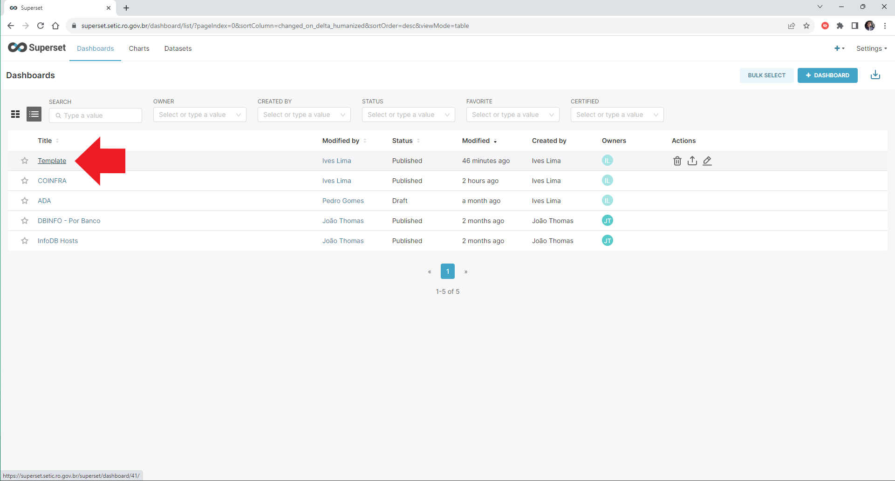View site security lock info
Screen dimensions: 895x481
point(74,26)
